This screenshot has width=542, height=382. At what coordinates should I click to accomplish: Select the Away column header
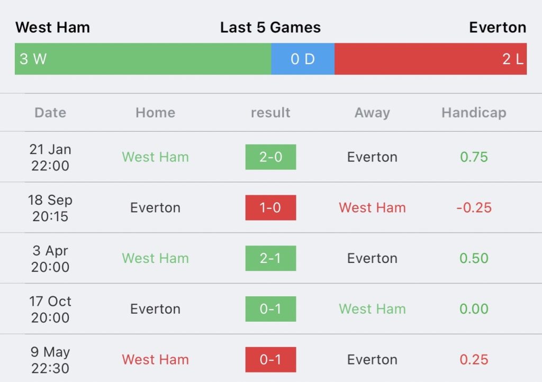tap(372, 113)
